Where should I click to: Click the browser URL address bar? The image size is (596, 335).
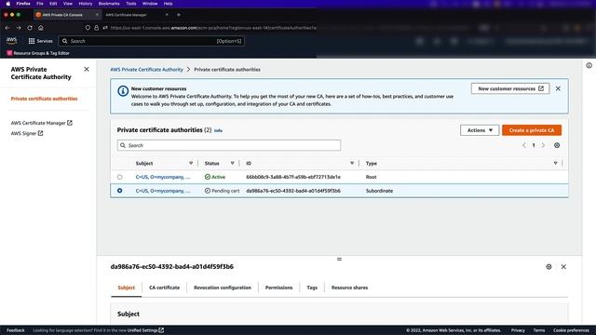[x=213, y=28]
